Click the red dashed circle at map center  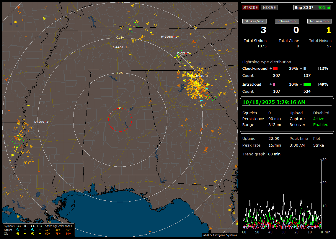coord(120,120)
